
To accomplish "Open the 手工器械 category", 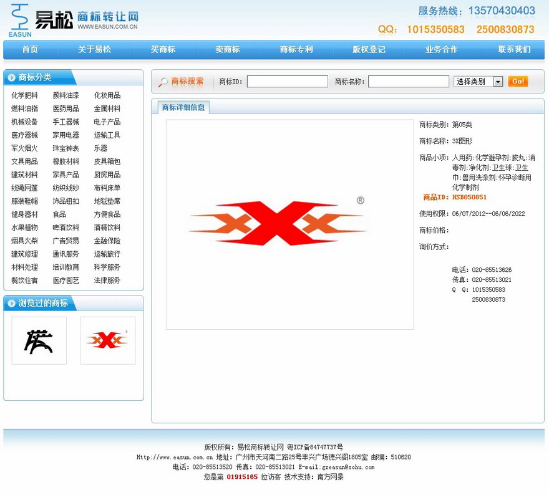I will (66, 122).
